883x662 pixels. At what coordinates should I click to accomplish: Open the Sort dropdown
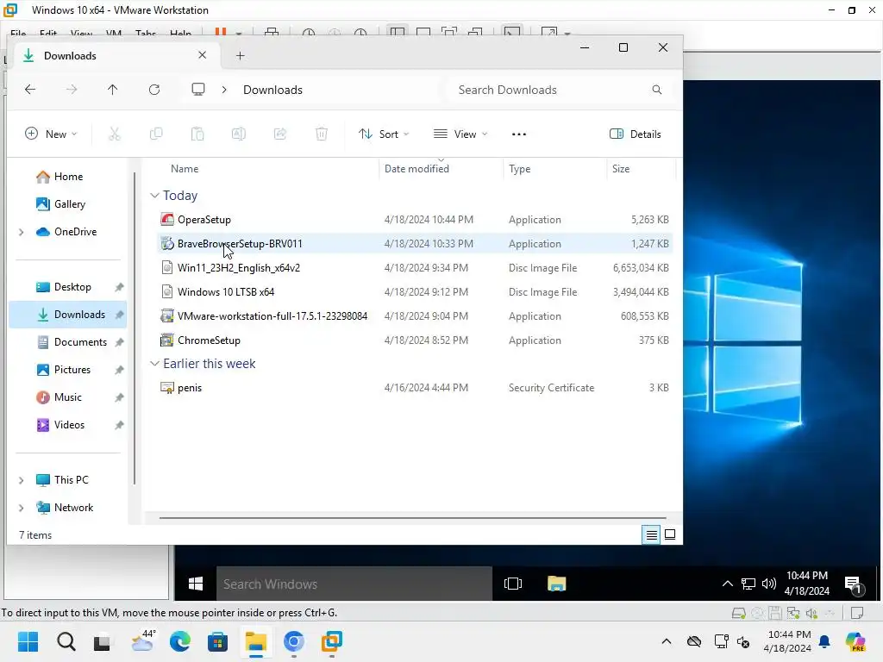pyautogui.click(x=384, y=134)
